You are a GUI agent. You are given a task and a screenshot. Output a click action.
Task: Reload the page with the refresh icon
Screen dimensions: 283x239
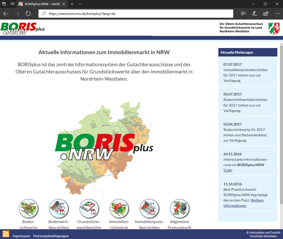[28, 14]
